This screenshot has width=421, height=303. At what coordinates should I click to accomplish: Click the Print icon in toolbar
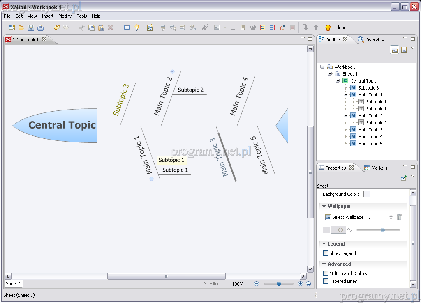click(41, 28)
